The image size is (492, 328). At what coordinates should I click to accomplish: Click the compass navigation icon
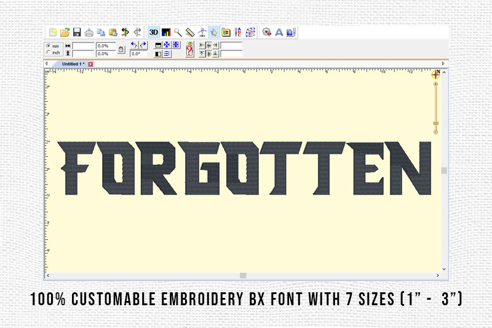(x=436, y=74)
